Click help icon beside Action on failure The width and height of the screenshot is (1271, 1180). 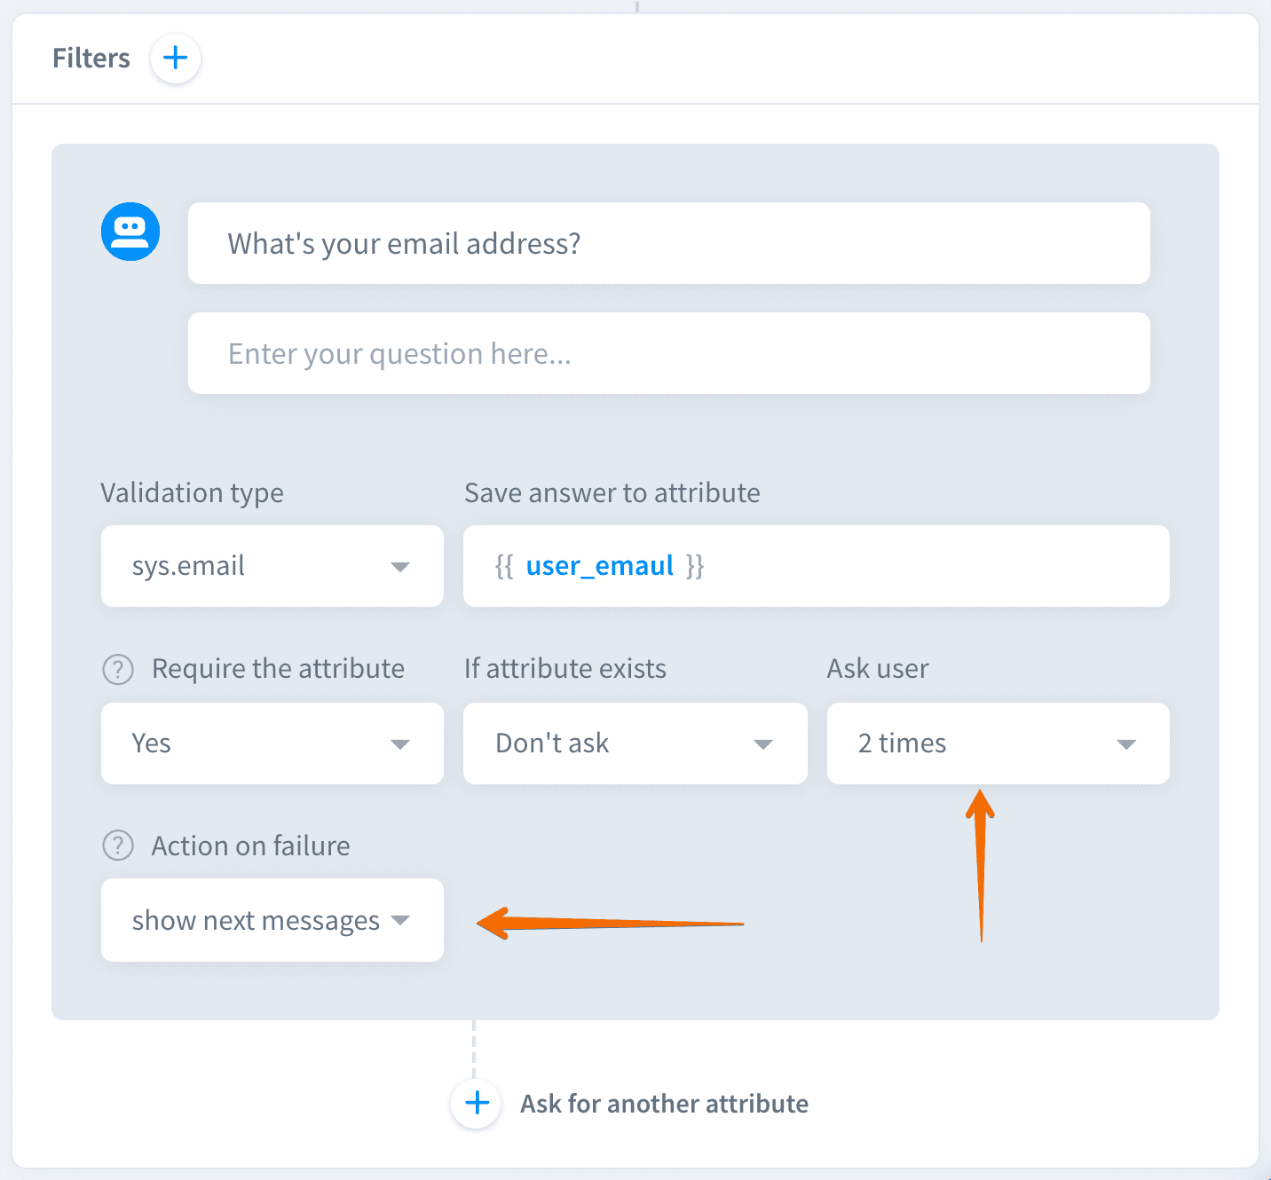tap(118, 846)
